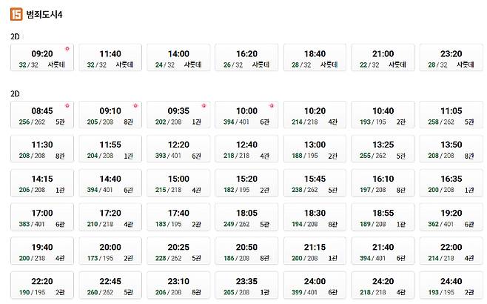Pick the 23:20 샤롯데 showtime
This screenshot has height=304, width=487.
pos(451,59)
